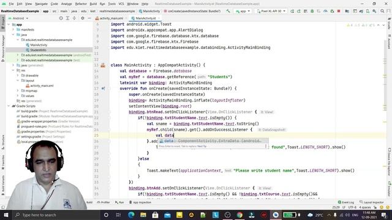Click the UTF-8 encoding in status bar
The image size is (392, 220).
[352, 207]
